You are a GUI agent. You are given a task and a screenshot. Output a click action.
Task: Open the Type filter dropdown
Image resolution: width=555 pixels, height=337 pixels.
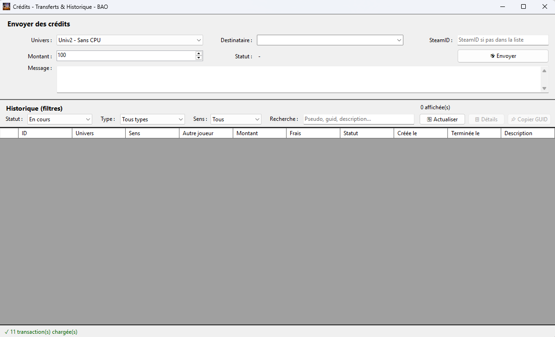point(152,119)
